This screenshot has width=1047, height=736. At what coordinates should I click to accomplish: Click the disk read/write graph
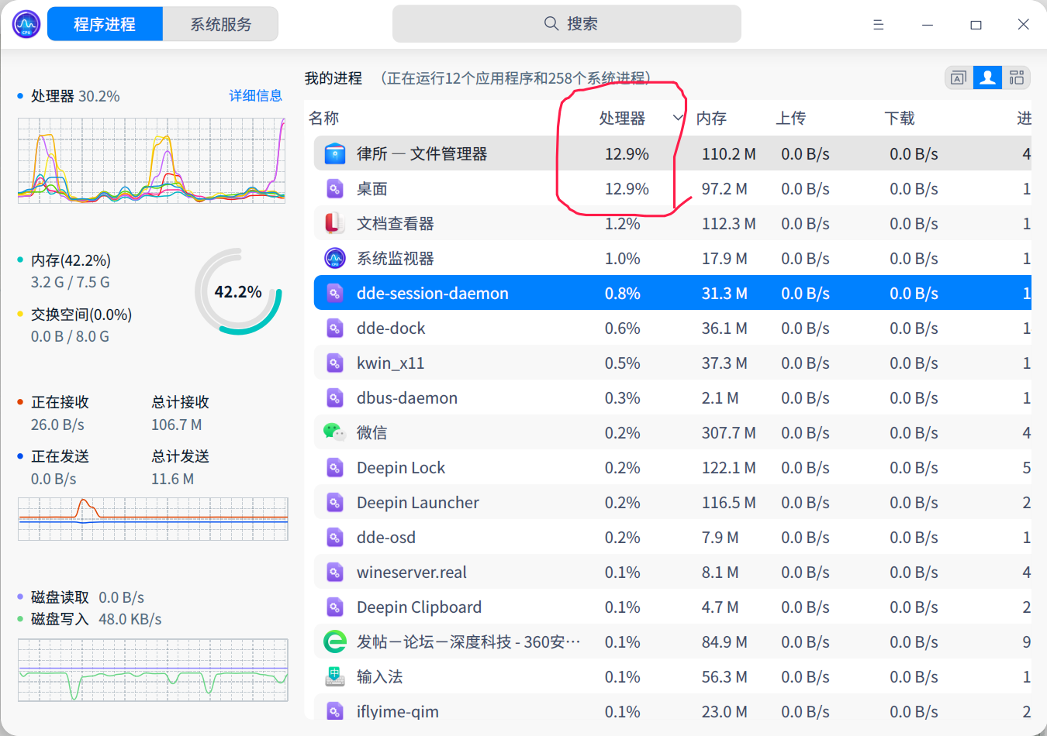click(153, 670)
